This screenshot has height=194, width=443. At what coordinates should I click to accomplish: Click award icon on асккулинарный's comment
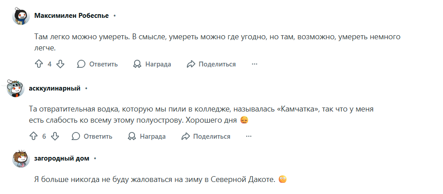[x=132, y=136]
